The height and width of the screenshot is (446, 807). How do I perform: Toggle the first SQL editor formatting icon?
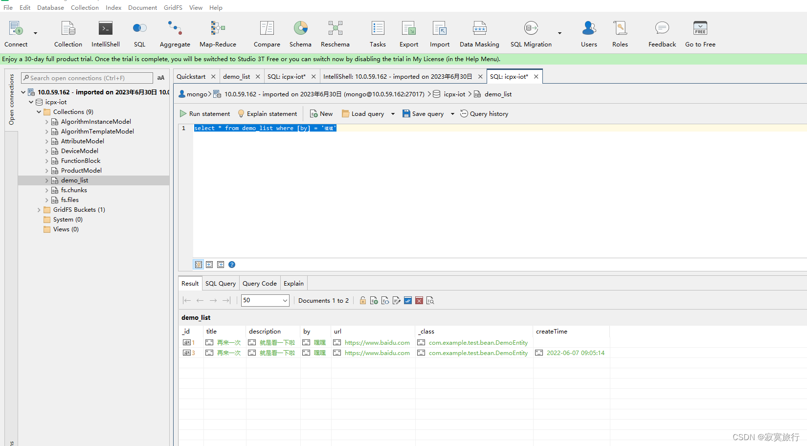pyautogui.click(x=199, y=265)
